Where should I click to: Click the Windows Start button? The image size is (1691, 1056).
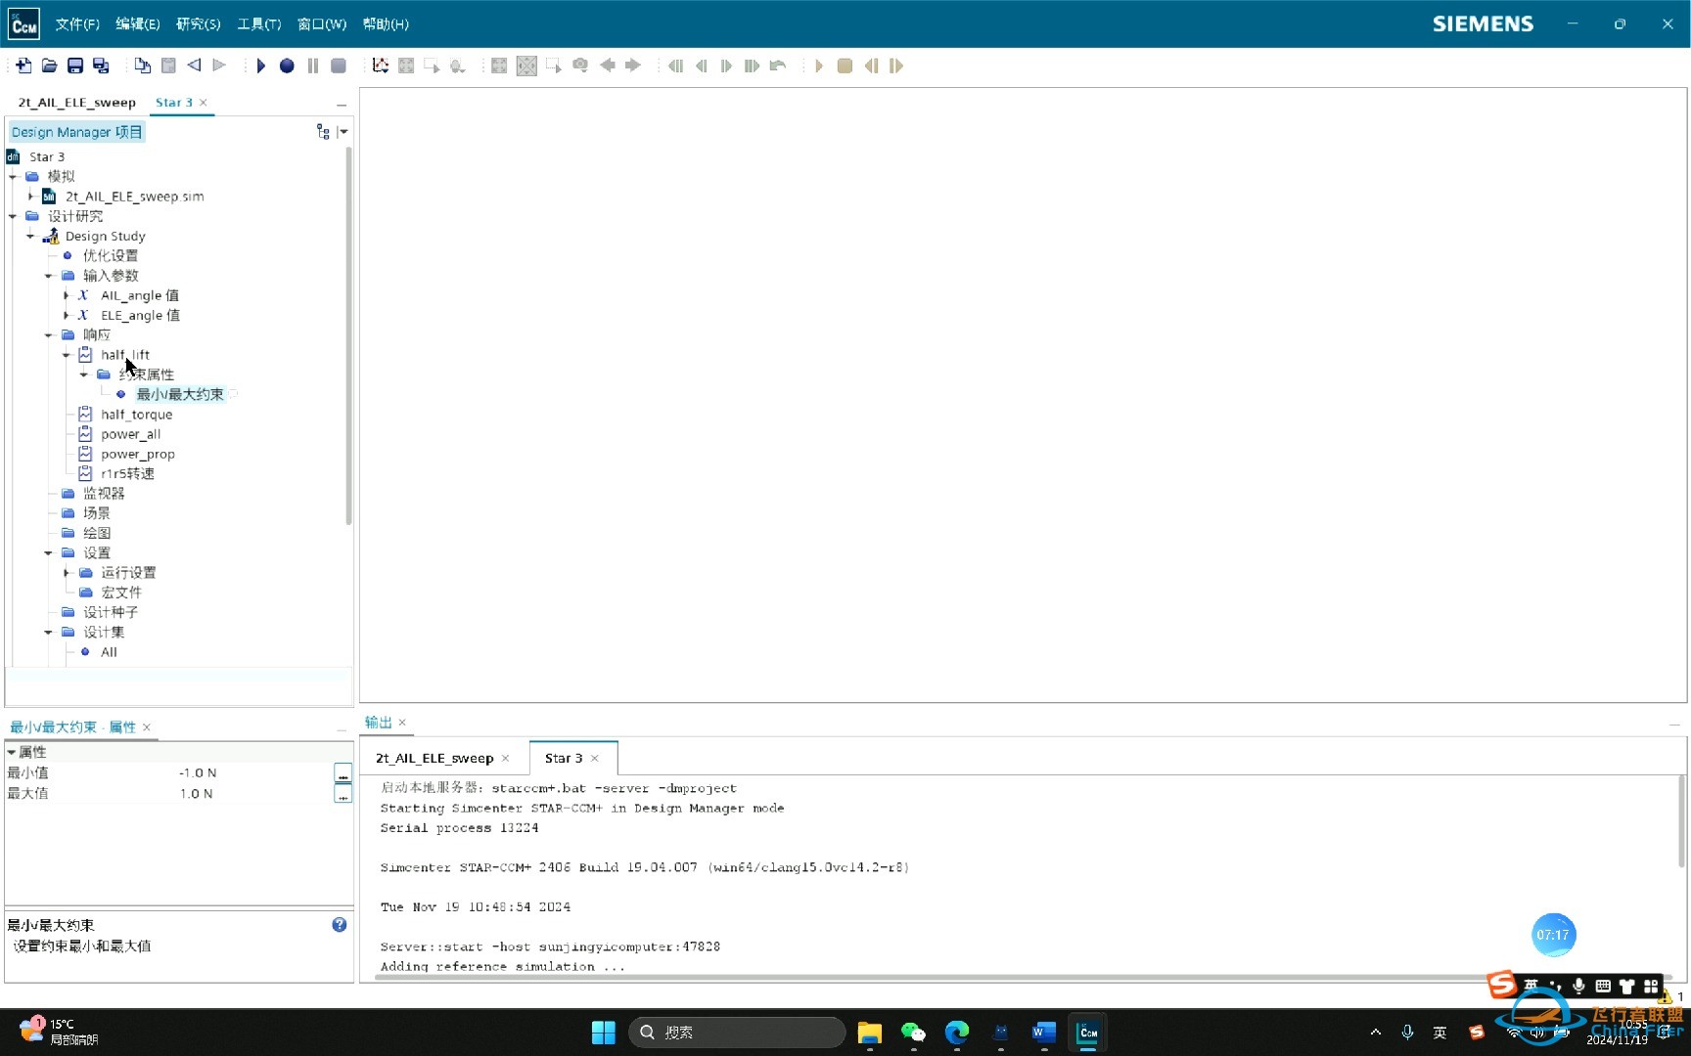coord(604,1033)
